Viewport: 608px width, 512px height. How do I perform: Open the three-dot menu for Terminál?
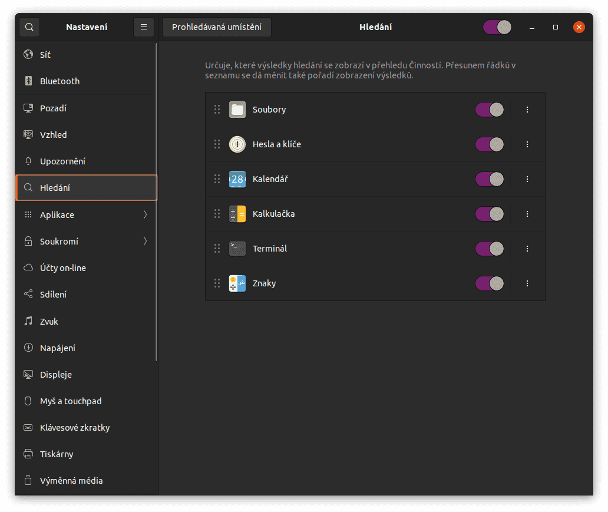click(x=527, y=249)
